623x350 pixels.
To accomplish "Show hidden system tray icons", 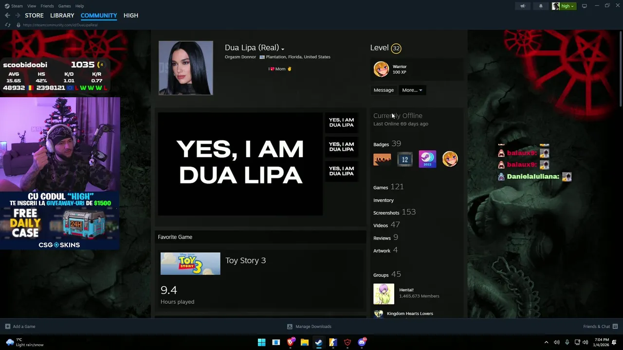I will [546, 342].
